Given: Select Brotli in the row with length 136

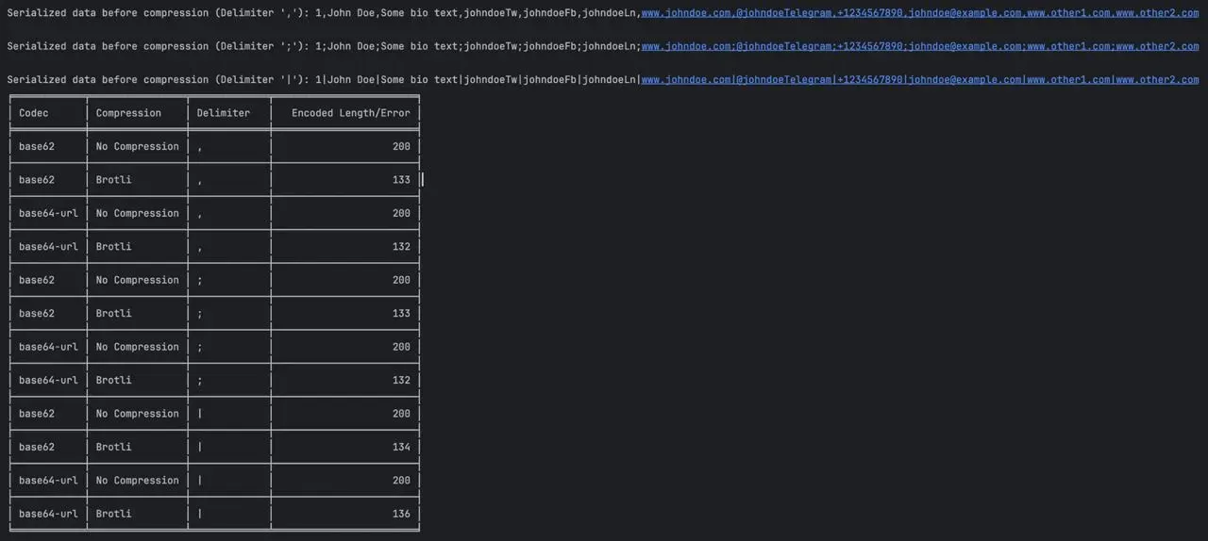Looking at the screenshot, I should coord(114,514).
